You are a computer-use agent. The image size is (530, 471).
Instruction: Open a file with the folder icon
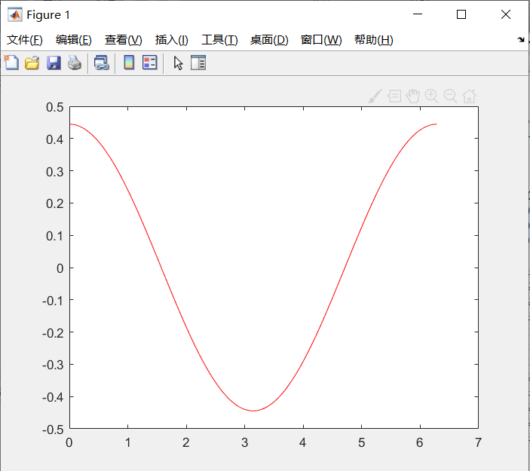32,63
